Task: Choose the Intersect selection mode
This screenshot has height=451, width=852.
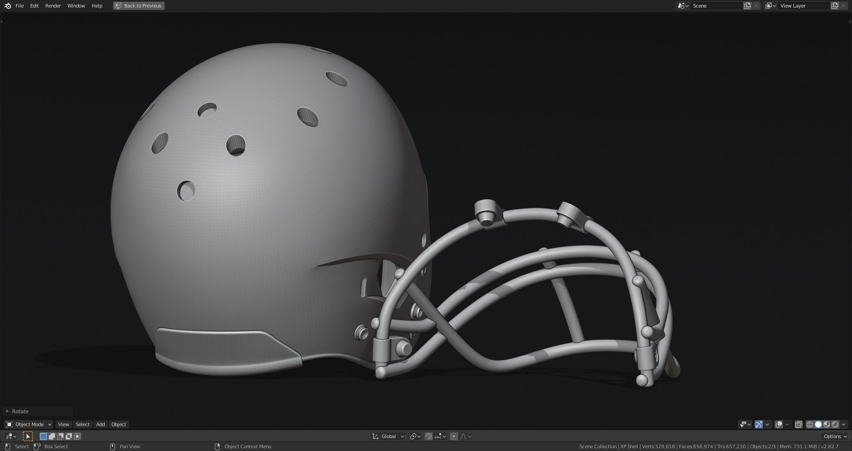Action: (77, 436)
